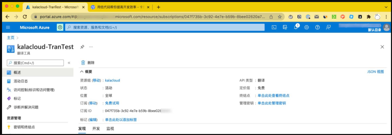The width and height of the screenshot is (392, 135).
Task: Bookmark this page with the star
Action: [280, 17]
